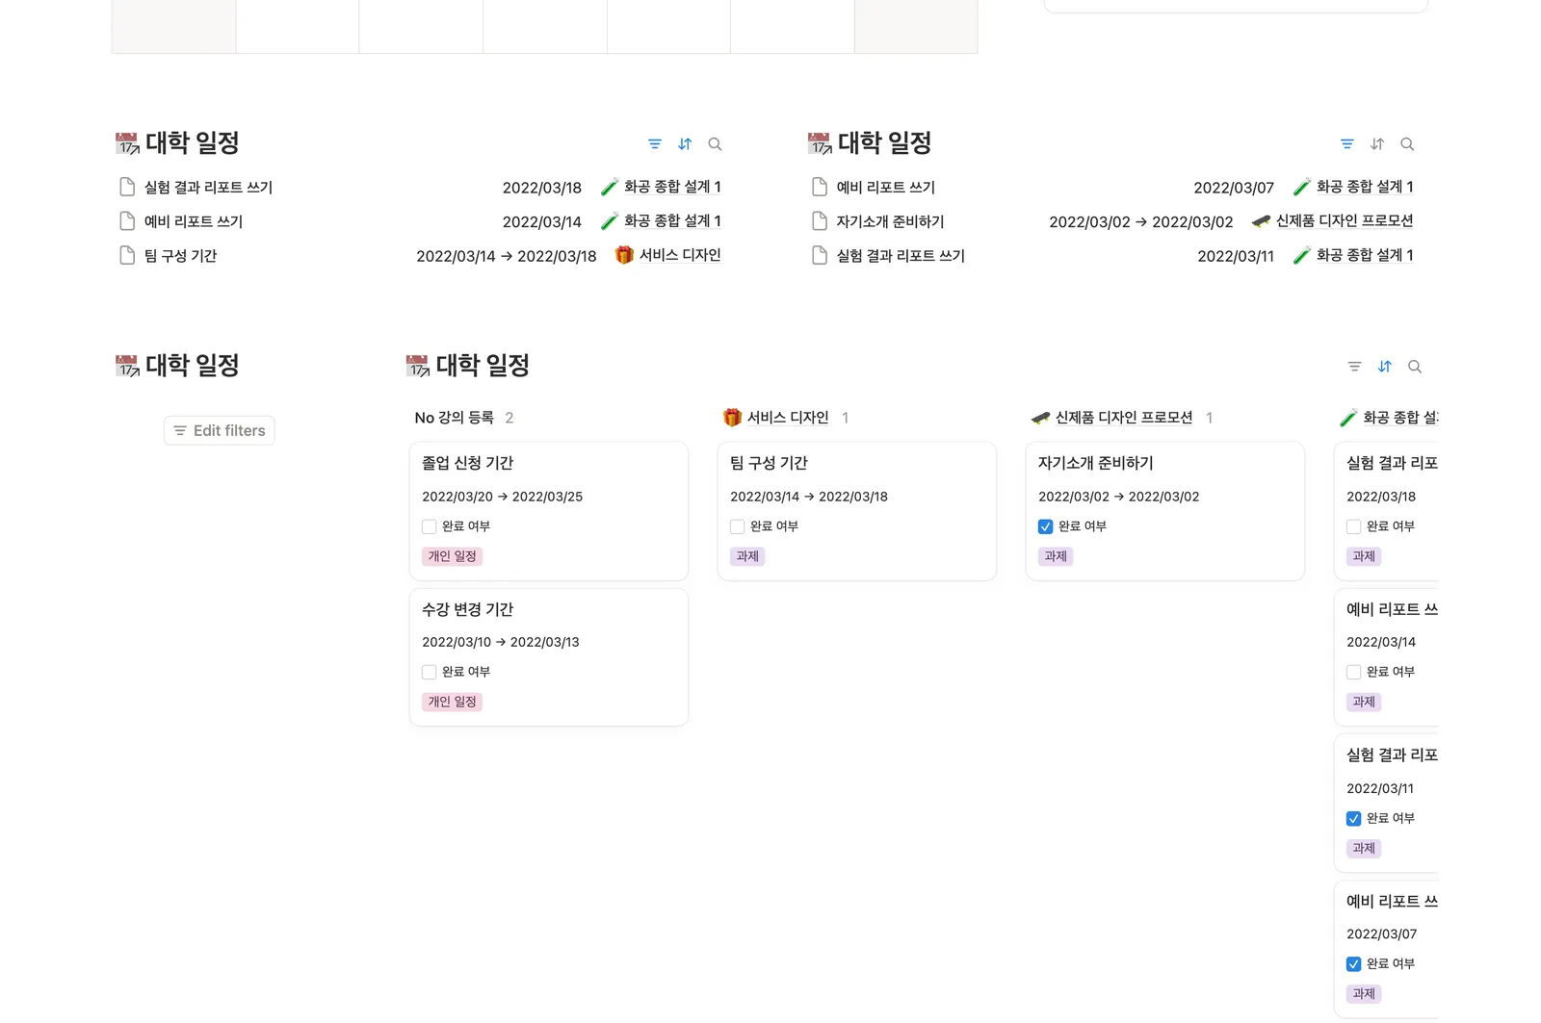Click the sort icon in the left 대학 일정 list view
1541x1023 pixels.
click(685, 144)
